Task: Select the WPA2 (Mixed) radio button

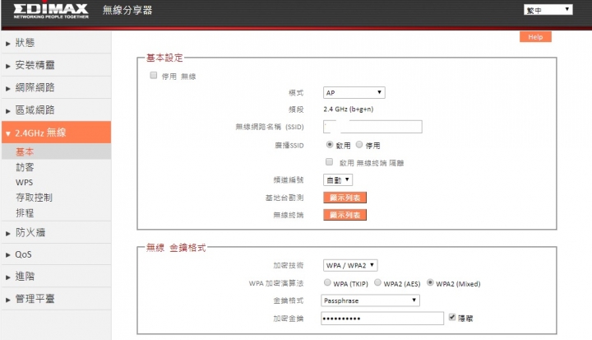Action: pos(430,282)
